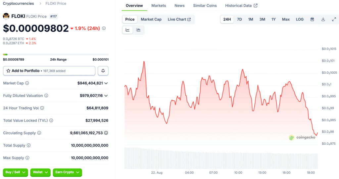This screenshot has height=179, width=339.
Task: Click the Total Supply info icon
Action: (x=28, y=145)
